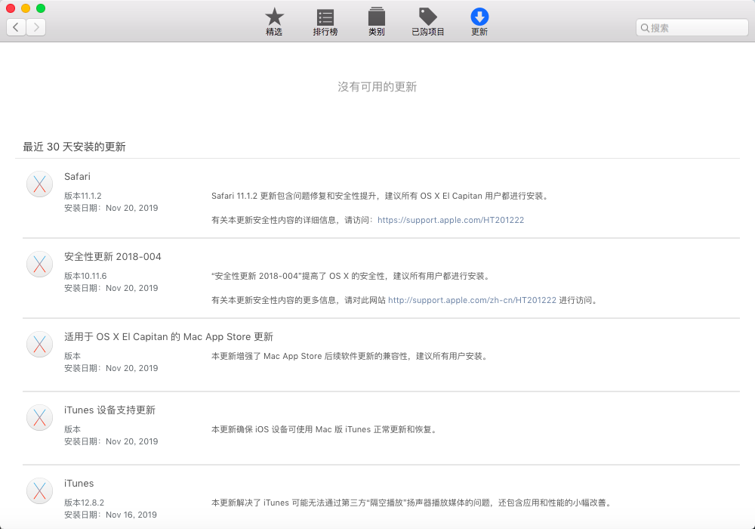
Task: Click the 安全性更新 2018-004 title
Action: pyautogui.click(x=112, y=257)
